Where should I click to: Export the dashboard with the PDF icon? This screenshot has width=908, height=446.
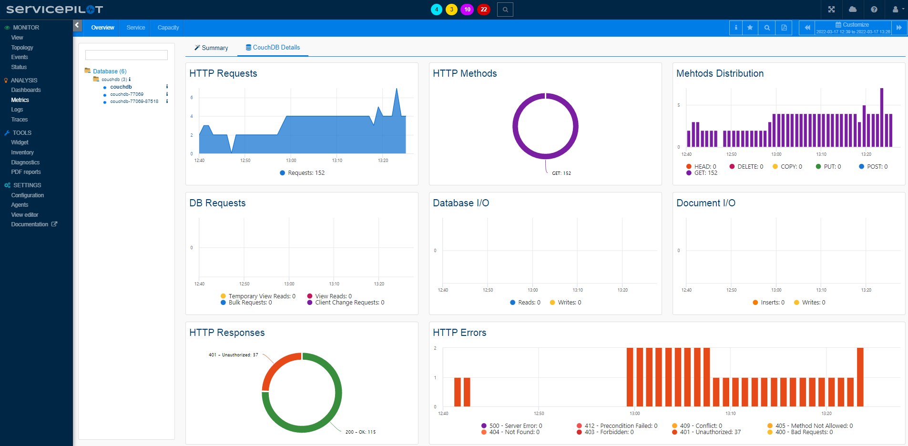coord(784,28)
